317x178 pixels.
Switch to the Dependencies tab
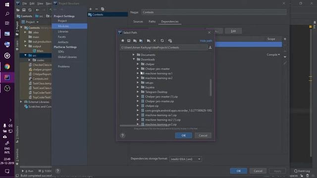pyautogui.click(x=169, y=22)
